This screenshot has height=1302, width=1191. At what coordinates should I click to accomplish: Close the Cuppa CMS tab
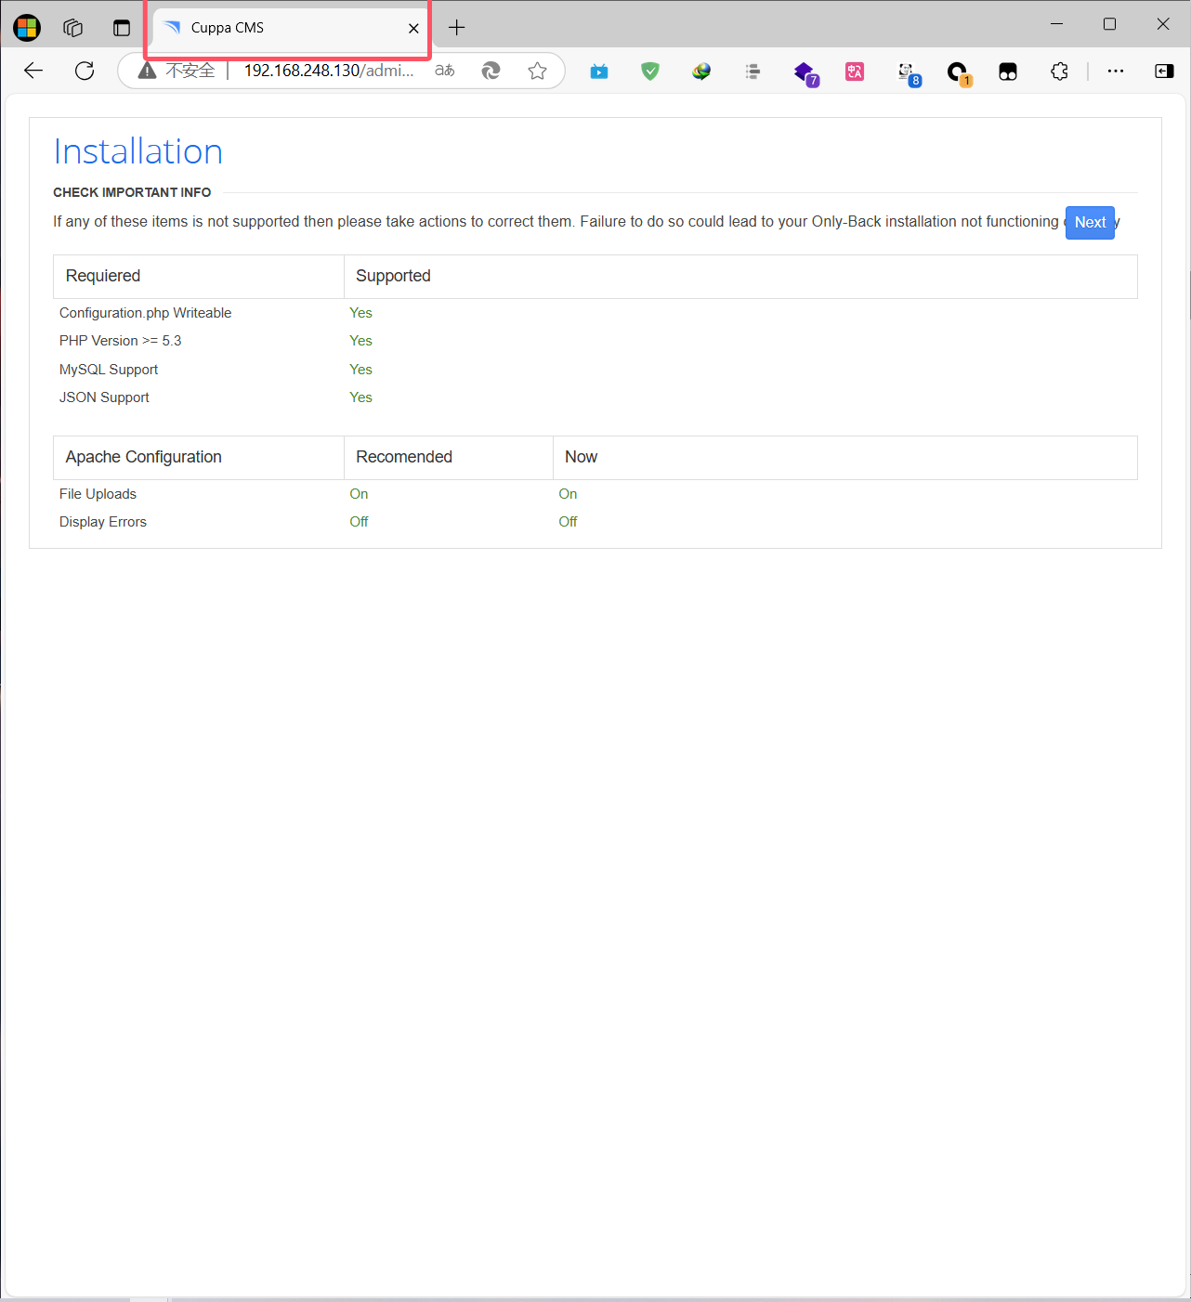coord(413,29)
